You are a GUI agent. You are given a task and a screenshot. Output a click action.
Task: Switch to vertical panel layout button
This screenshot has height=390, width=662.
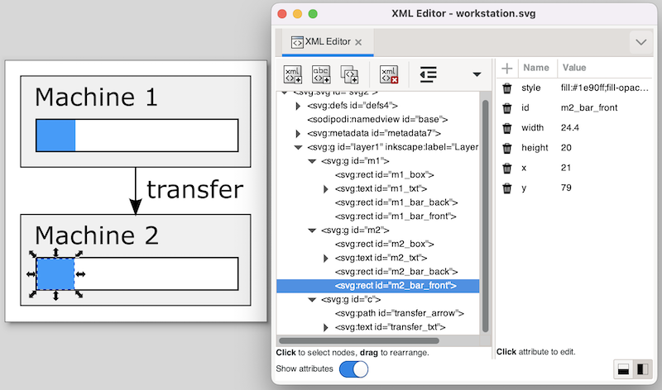pyautogui.click(x=623, y=369)
